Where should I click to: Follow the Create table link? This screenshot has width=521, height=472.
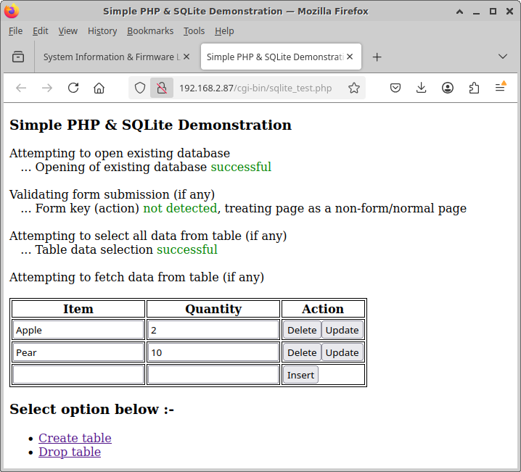pyautogui.click(x=75, y=438)
